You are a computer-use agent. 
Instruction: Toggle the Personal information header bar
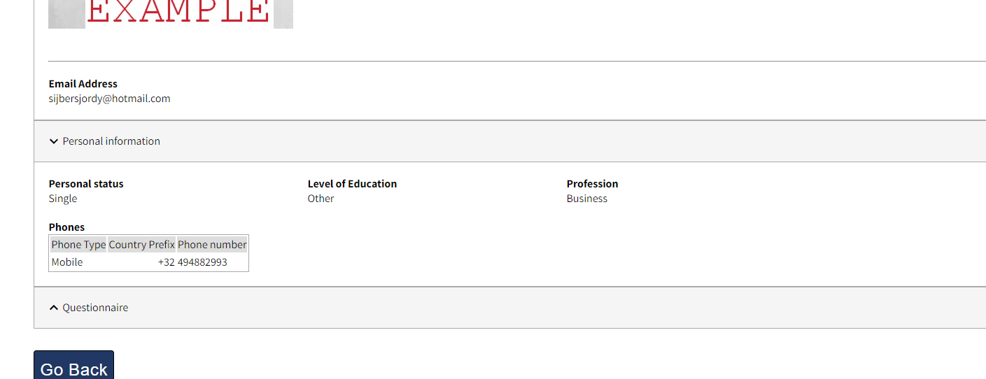(x=490, y=141)
